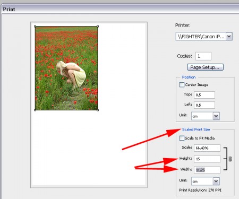This screenshot has height=199, width=239.
Task: Click the Width field showing 11,25
Action: coord(207,170)
